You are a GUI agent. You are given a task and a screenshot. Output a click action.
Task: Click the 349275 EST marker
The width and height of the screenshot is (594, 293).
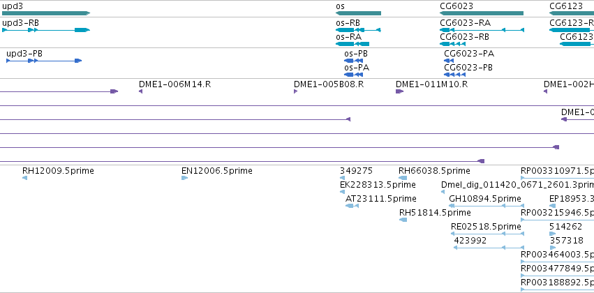[x=343, y=178]
